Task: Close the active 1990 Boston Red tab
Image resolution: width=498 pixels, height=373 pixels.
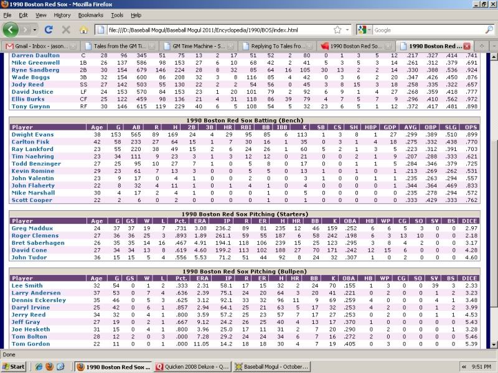Action: click(x=466, y=46)
